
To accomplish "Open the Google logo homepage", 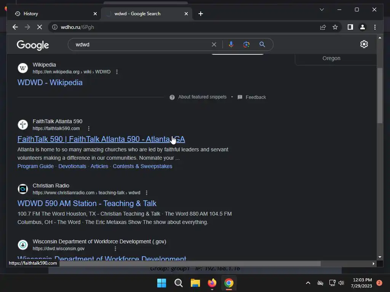I will click(x=33, y=45).
